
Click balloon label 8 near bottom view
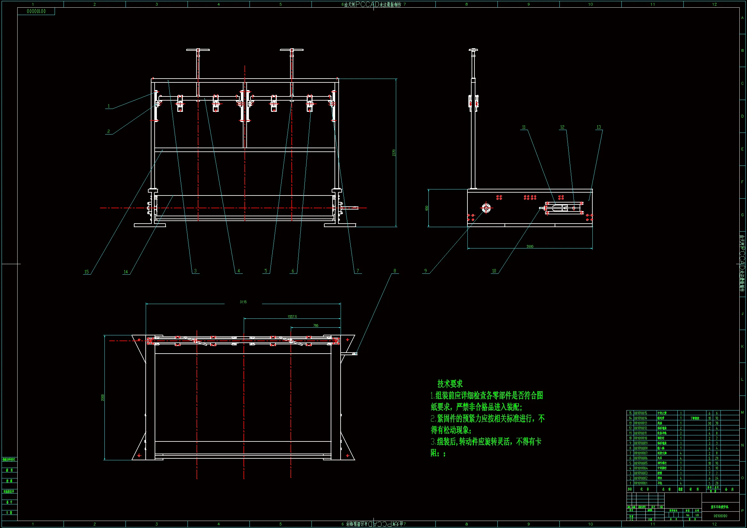[x=395, y=271]
